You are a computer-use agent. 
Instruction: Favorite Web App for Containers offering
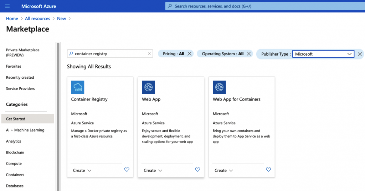tap(269, 170)
